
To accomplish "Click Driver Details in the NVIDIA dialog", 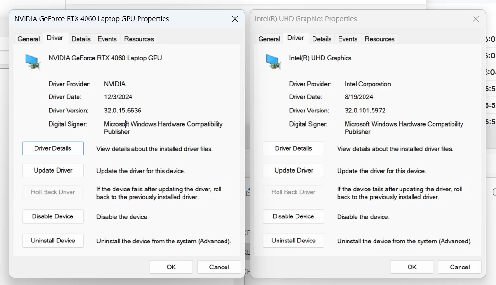I will pyautogui.click(x=53, y=148).
